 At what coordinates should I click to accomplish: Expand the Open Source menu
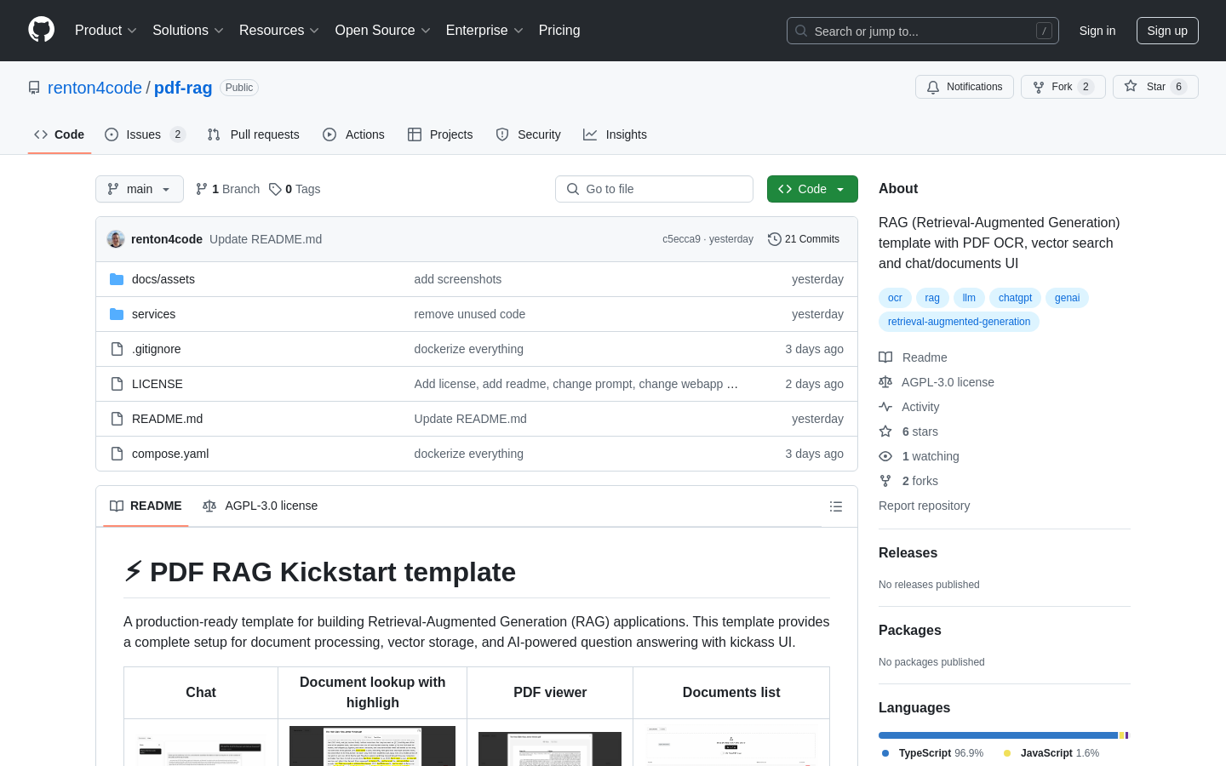pyautogui.click(x=382, y=30)
